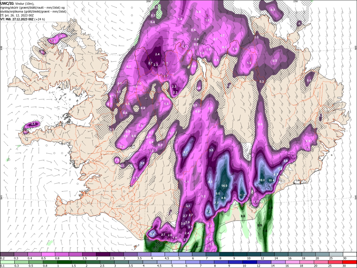357x268 pixels.
Task: Select the 7.7 precipitation value
Action: point(216,203)
